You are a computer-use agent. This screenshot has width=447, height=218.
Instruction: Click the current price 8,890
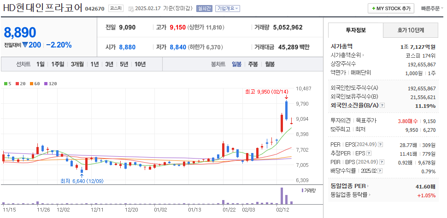tap(20, 32)
